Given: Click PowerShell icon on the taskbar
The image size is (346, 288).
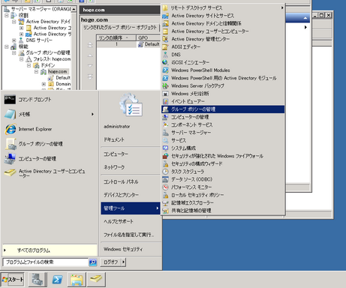Looking at the screenshot, I should [x=57, y=280].
